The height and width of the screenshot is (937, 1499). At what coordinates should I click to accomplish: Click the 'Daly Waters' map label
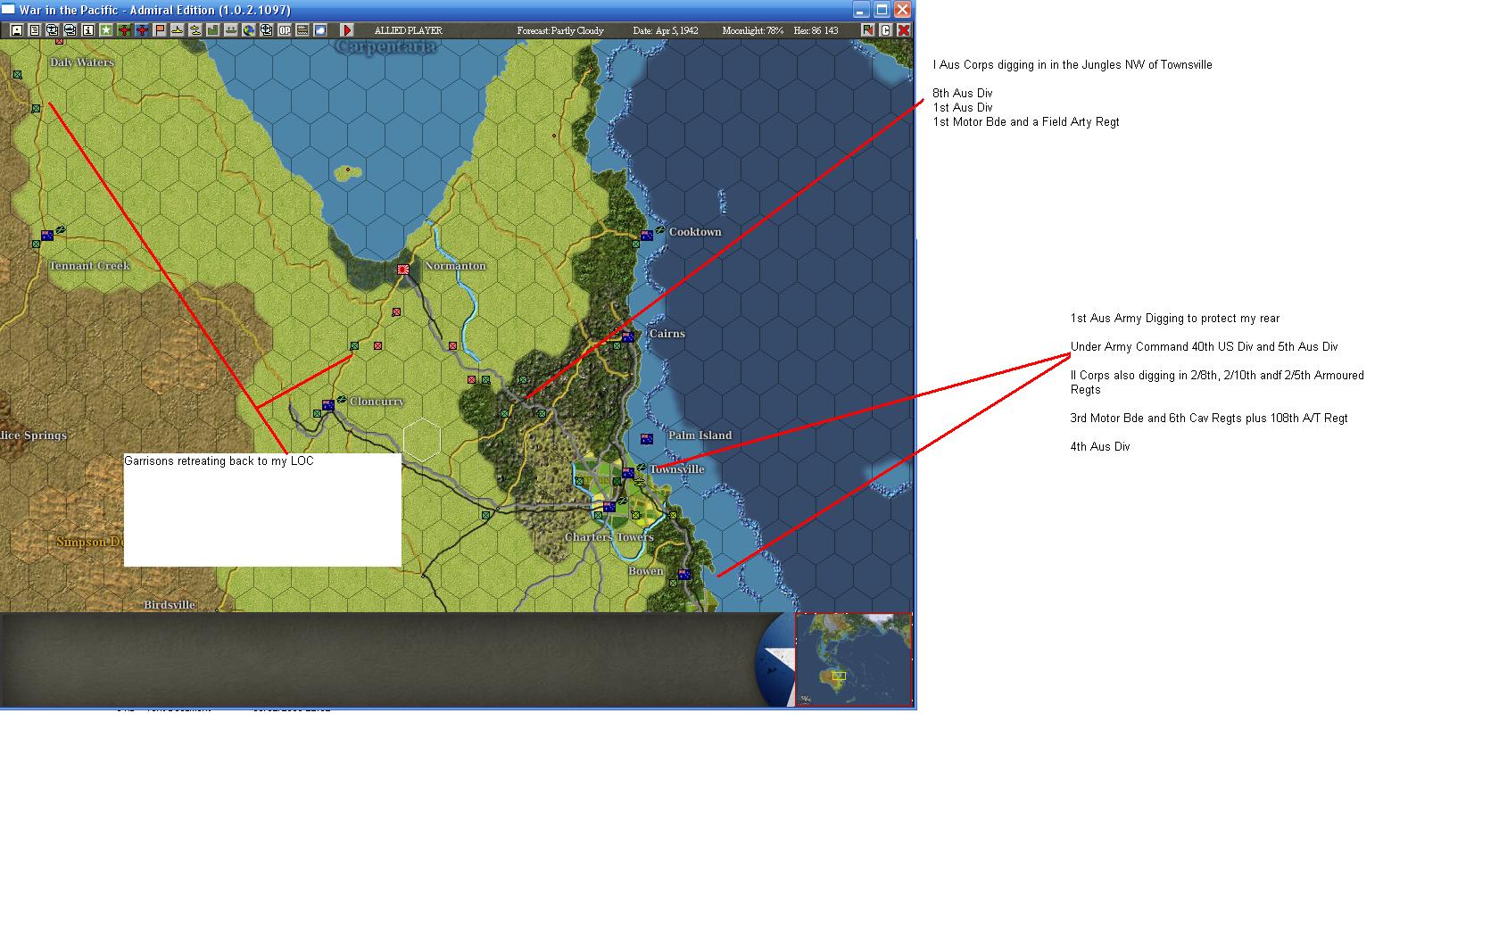82,62
